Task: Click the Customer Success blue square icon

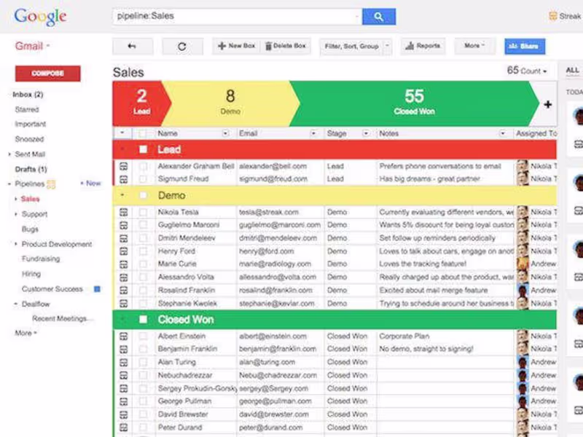Action: pos(97,289)
